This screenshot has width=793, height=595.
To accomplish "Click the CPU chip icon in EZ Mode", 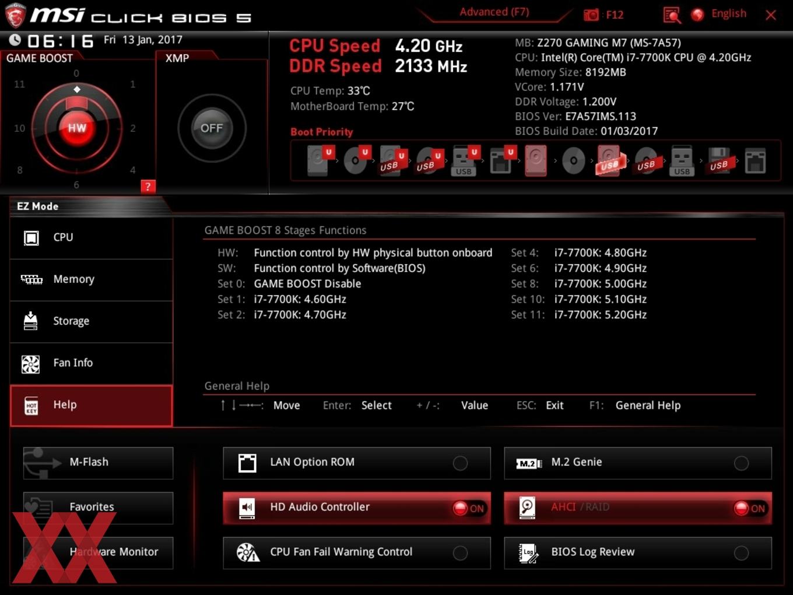I will click(x=31, y=237).
